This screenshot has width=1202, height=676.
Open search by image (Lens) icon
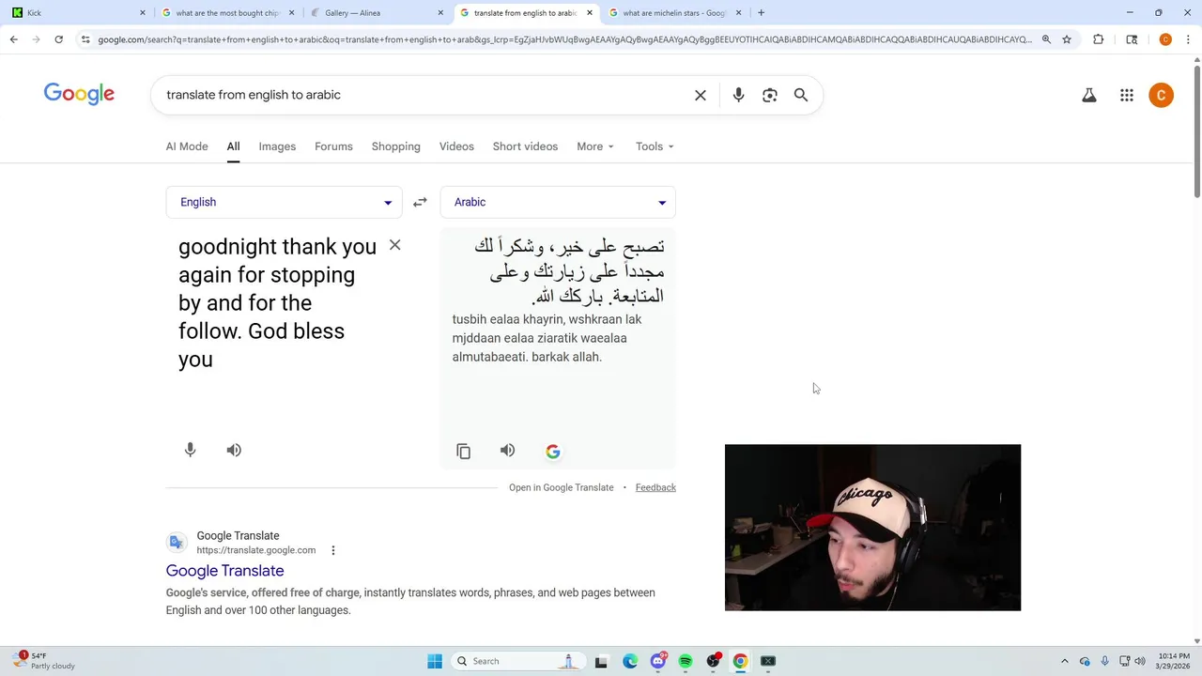(x=770, y=95)
